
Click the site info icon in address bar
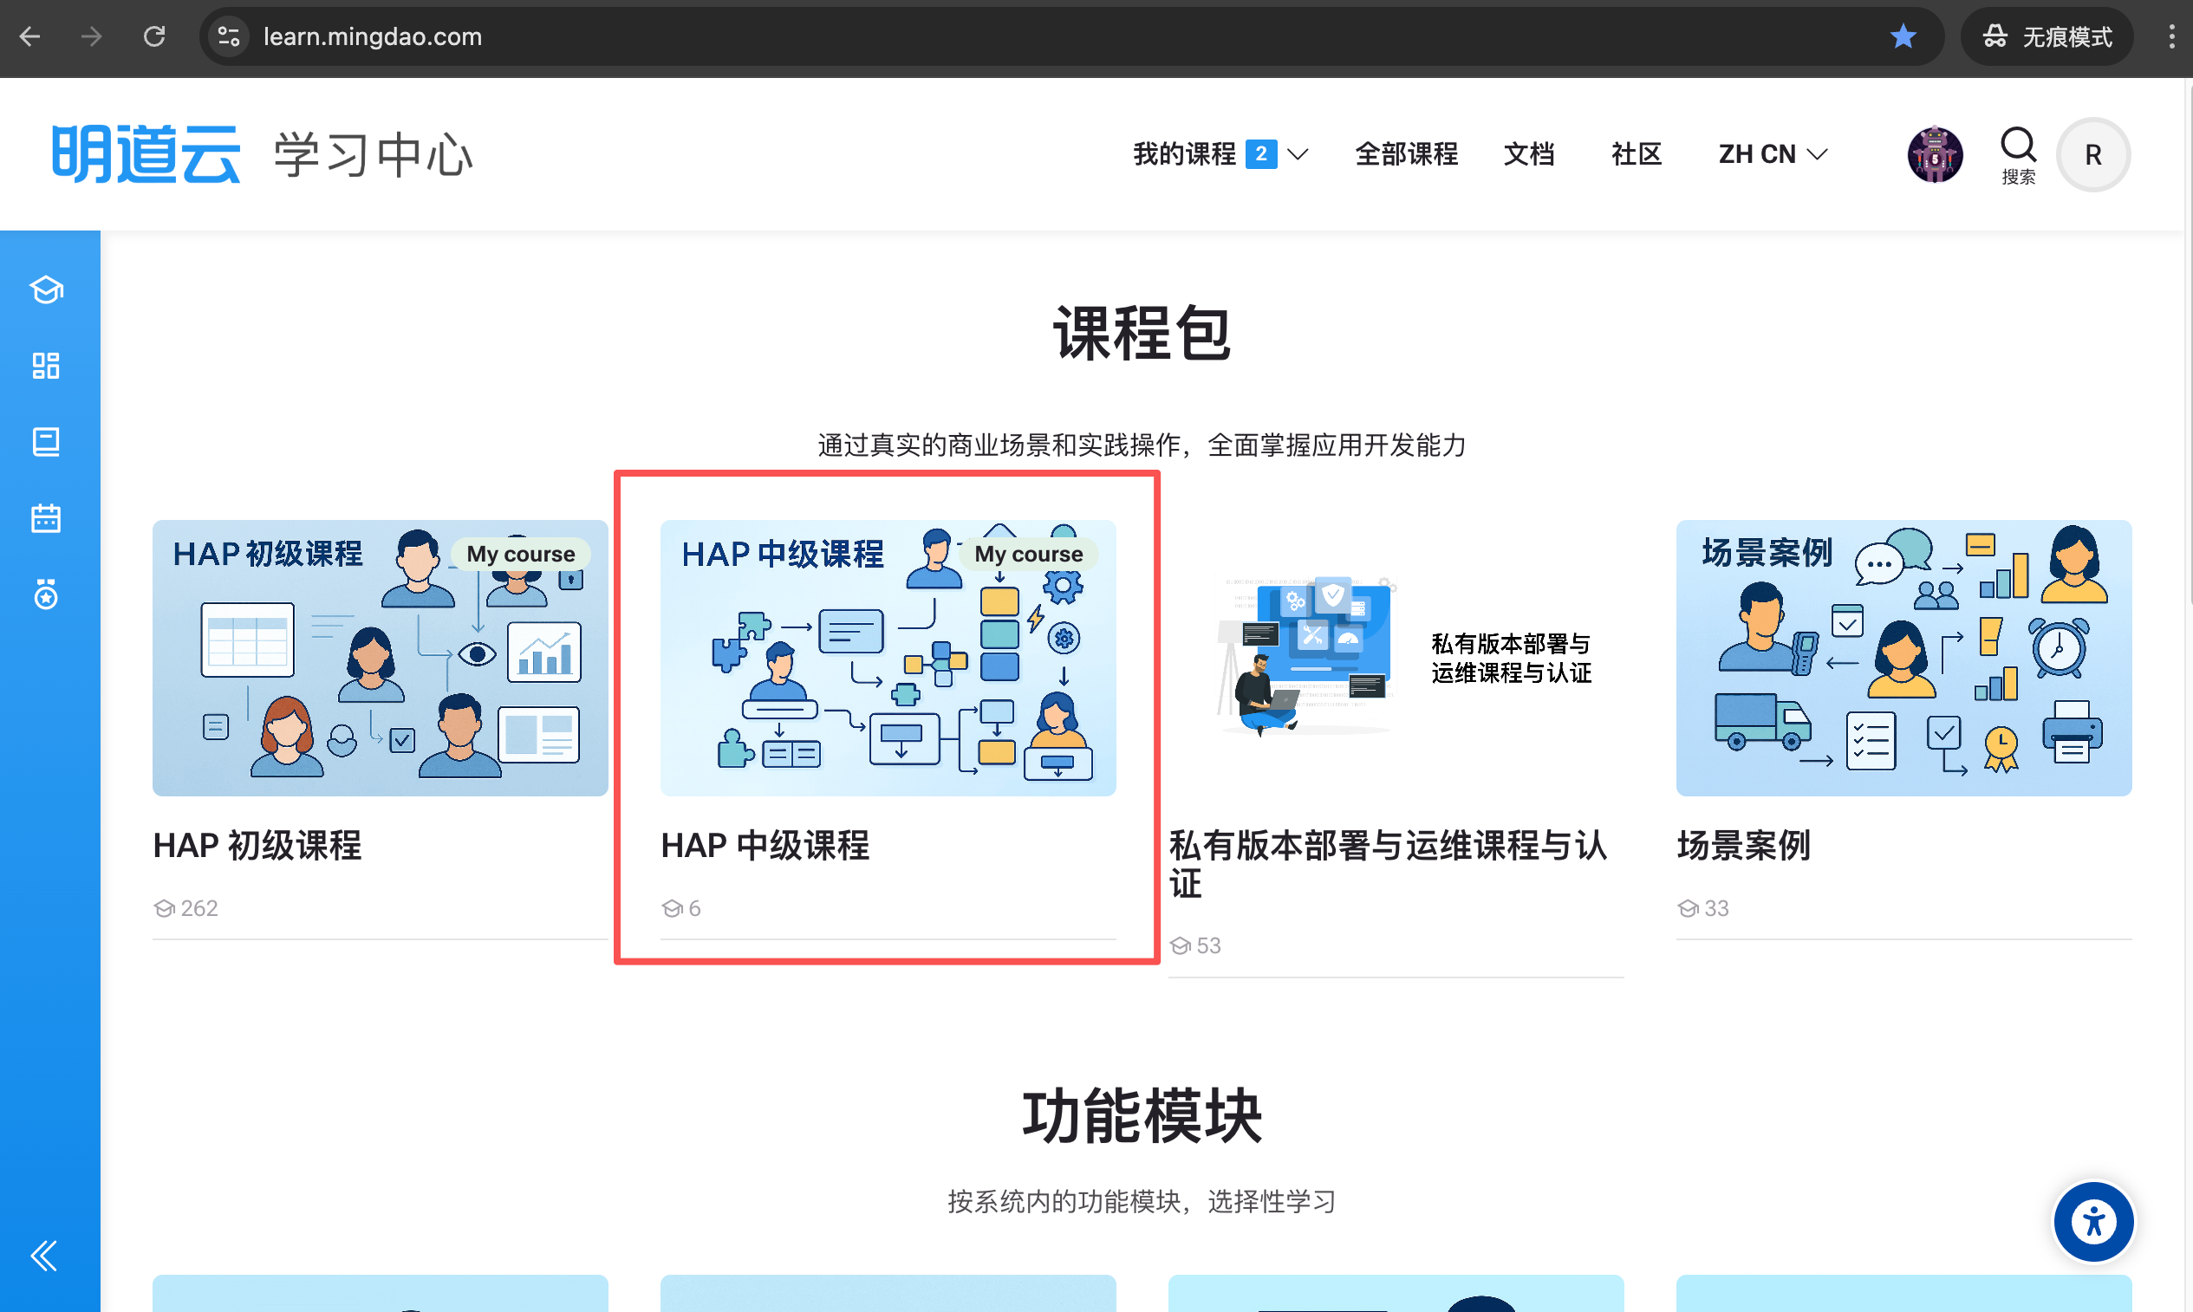pos(229,36)
